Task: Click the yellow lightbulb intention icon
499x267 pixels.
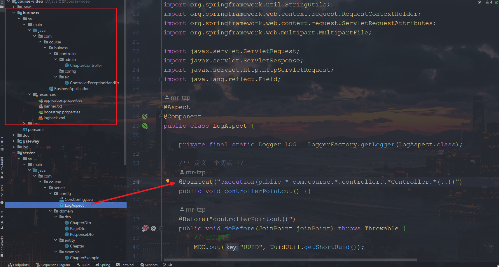Action: [x=168, y=181]
